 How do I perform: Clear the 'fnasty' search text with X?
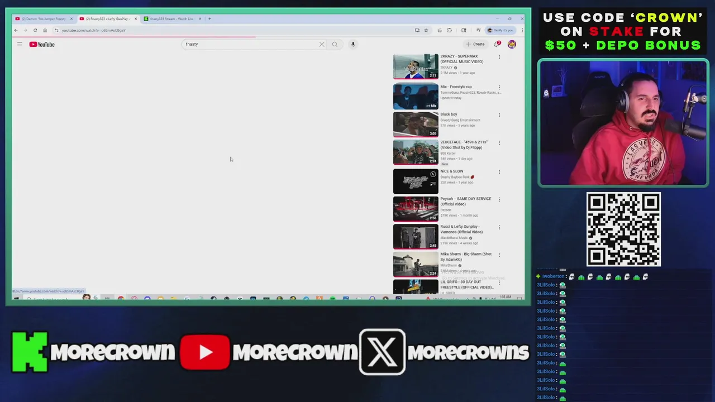coord(322,44)
